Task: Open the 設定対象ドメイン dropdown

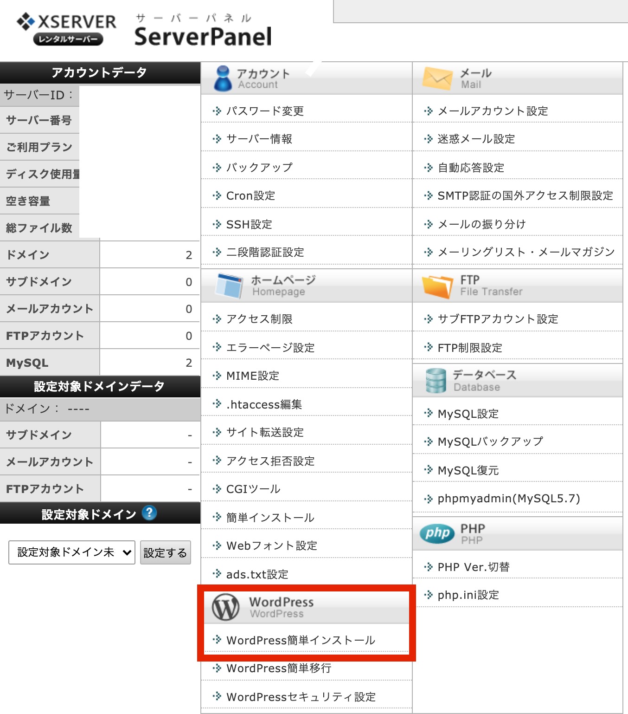Action: point(72,552)
